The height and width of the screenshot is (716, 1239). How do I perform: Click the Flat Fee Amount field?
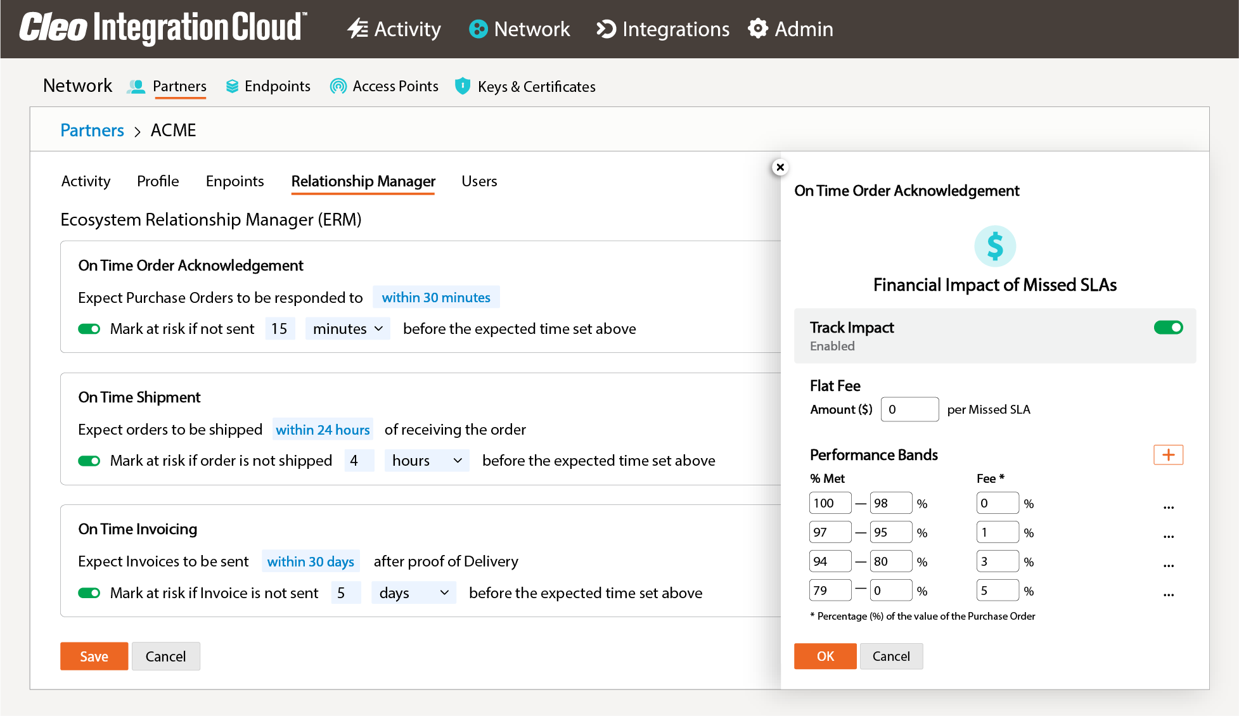click(x=909, y=409)
